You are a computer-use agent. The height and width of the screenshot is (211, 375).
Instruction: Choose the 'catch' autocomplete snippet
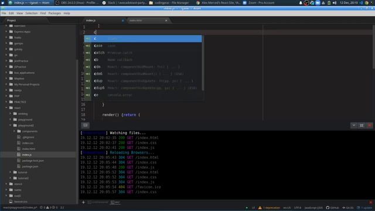(x=143, y=53)
